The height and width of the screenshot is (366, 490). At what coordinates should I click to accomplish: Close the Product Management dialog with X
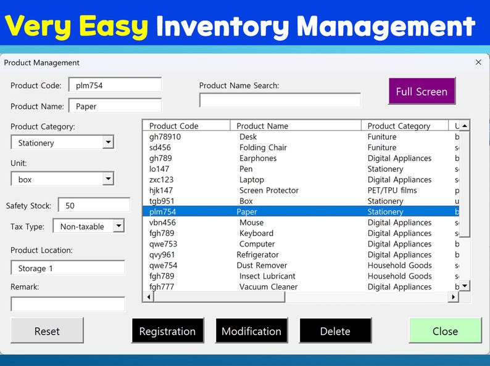(x=478, y=62)
